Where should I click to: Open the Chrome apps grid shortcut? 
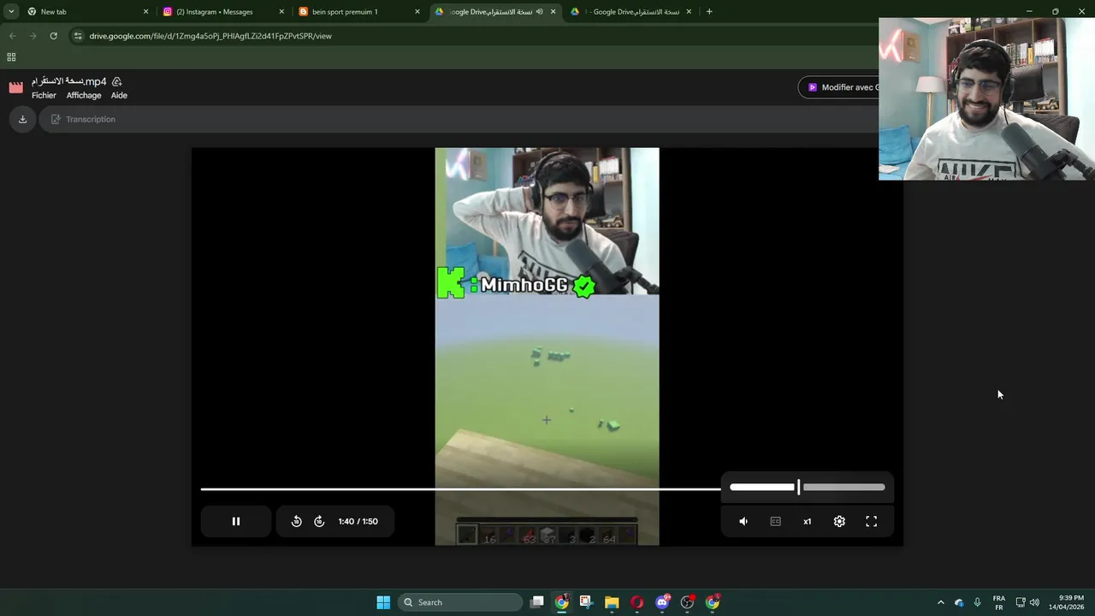(x=11, y=57)
